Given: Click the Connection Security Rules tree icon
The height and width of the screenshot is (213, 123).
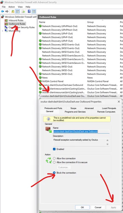Looking at the screenshot, I should pos(6,27).
